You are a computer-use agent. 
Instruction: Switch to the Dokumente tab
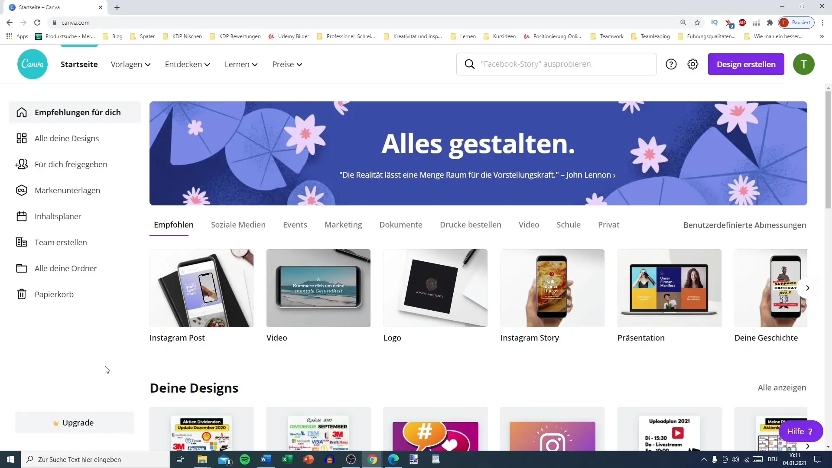pos(401,225)
